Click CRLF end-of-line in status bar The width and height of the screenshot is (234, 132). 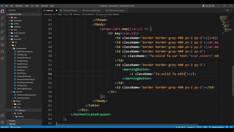[x=205, y=127]
